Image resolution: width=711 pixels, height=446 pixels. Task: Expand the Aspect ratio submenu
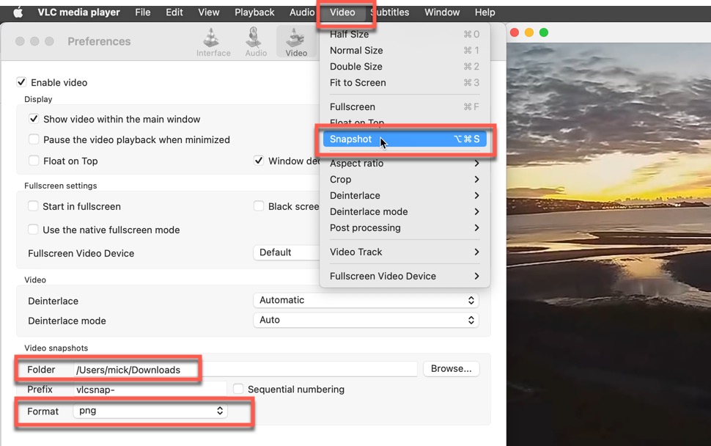404,164
